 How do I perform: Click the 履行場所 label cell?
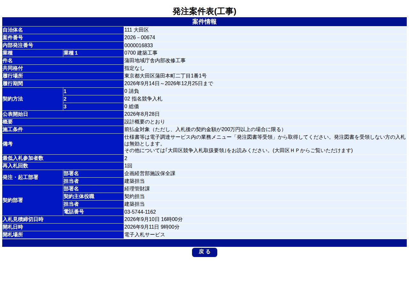[x=63, y=76]
